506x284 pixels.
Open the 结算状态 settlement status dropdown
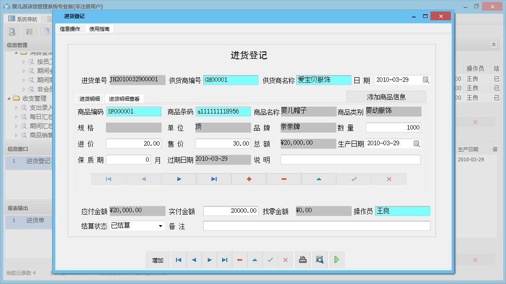160,226
